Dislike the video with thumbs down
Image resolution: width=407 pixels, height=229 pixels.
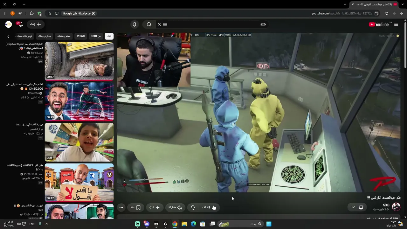(193, 208)
